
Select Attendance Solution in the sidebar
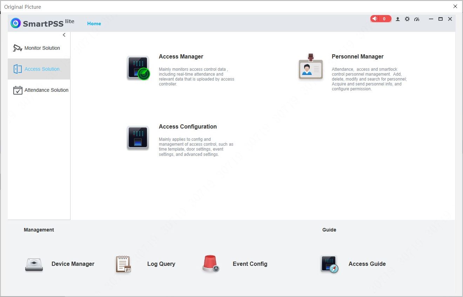point(39,90)
